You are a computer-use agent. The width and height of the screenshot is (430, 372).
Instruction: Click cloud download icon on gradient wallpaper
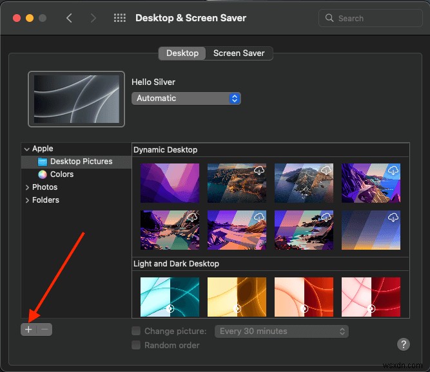(x=393, y=218)
